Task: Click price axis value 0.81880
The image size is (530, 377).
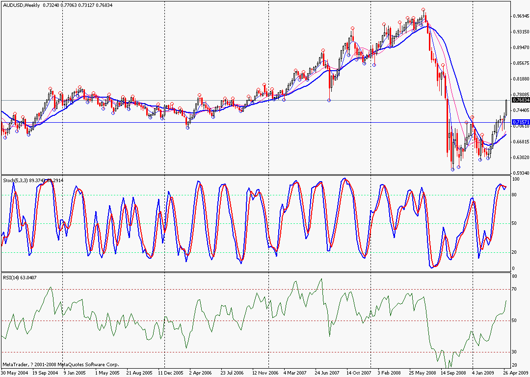Action: pos(521,79)
